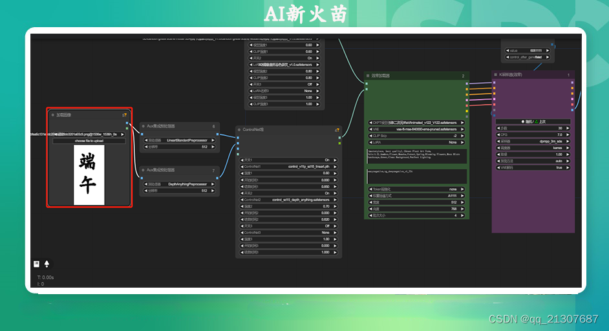Open the LineartStandardPreprocessor preprocessor dropdown
The image size is (609, 331).
click(180, 140)
